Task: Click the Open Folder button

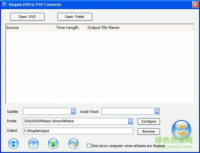Action: tap(75, 17)
